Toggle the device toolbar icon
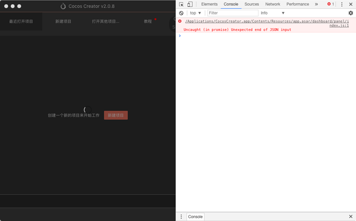The width and height of the screenshot is (356, 221). (190, 4)
